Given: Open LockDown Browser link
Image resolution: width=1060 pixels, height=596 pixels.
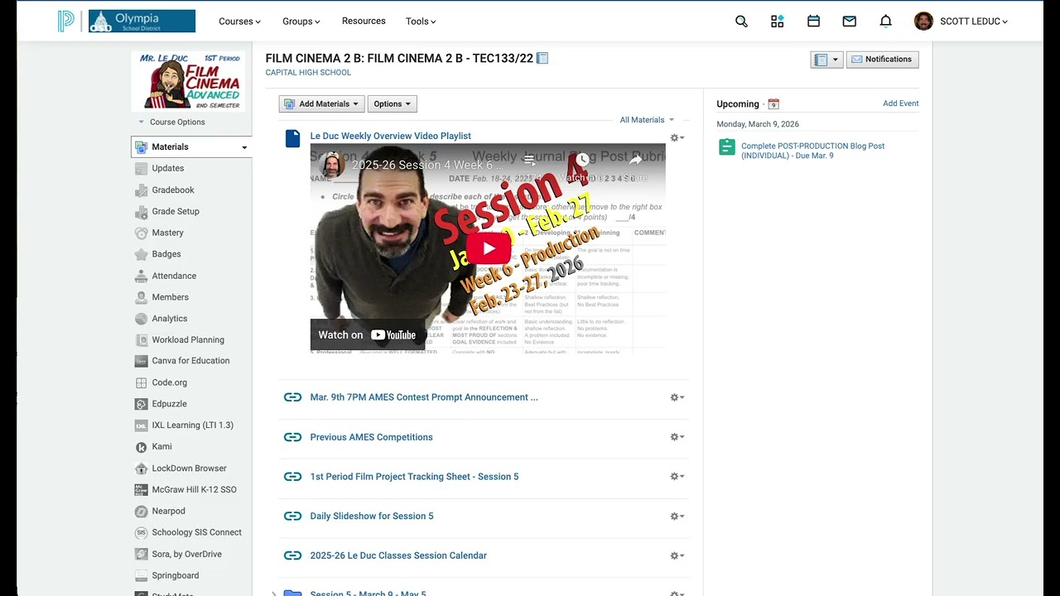Looking at the screenshot, I should [x=189, y=469].
